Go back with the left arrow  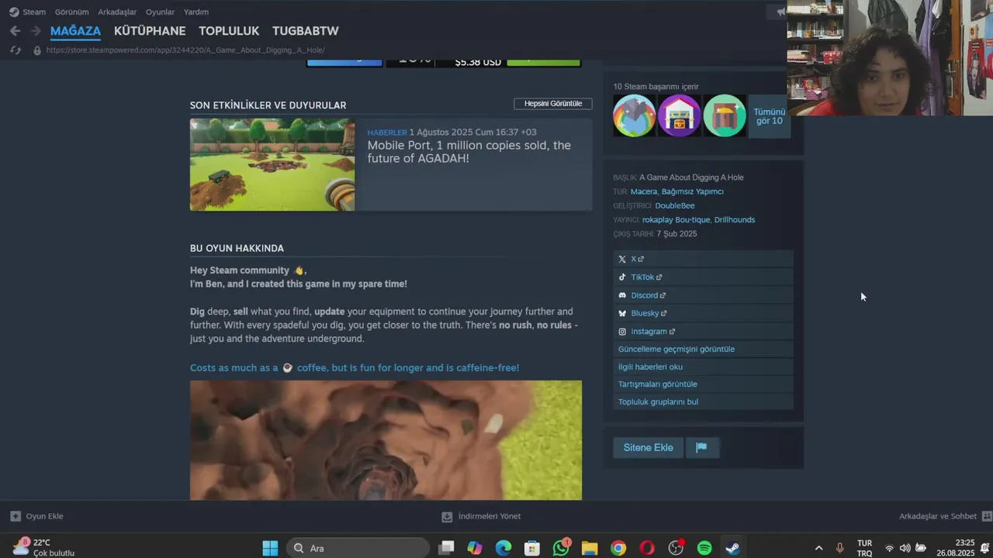click(16, 31)
